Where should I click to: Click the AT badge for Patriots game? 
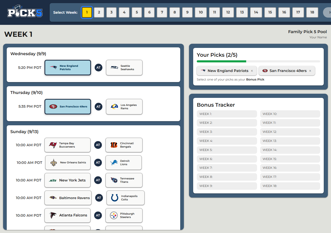[99, 68]
